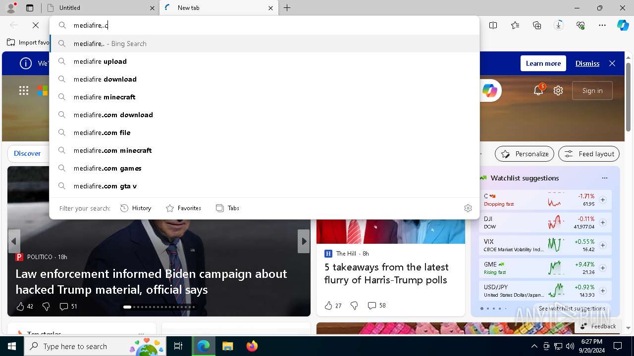Open split screen icon in toolbar
Image resolution: width=634 pixels, height=356 pixels.
tap(493, 25)
